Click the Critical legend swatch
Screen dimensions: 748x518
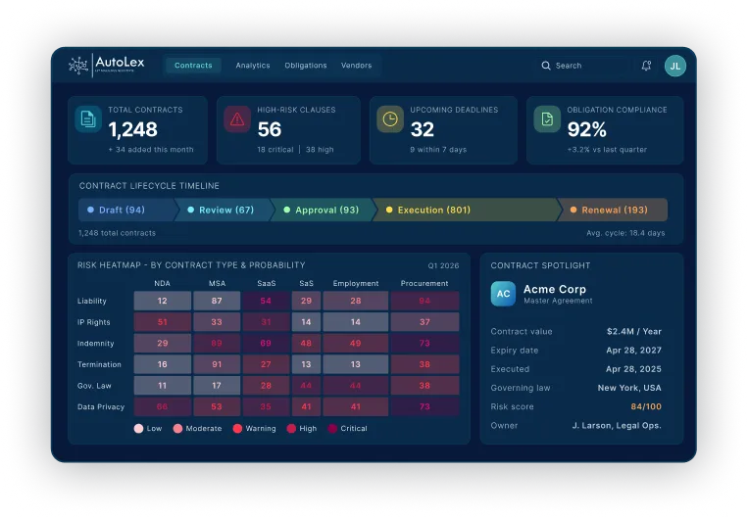point(333,429)
